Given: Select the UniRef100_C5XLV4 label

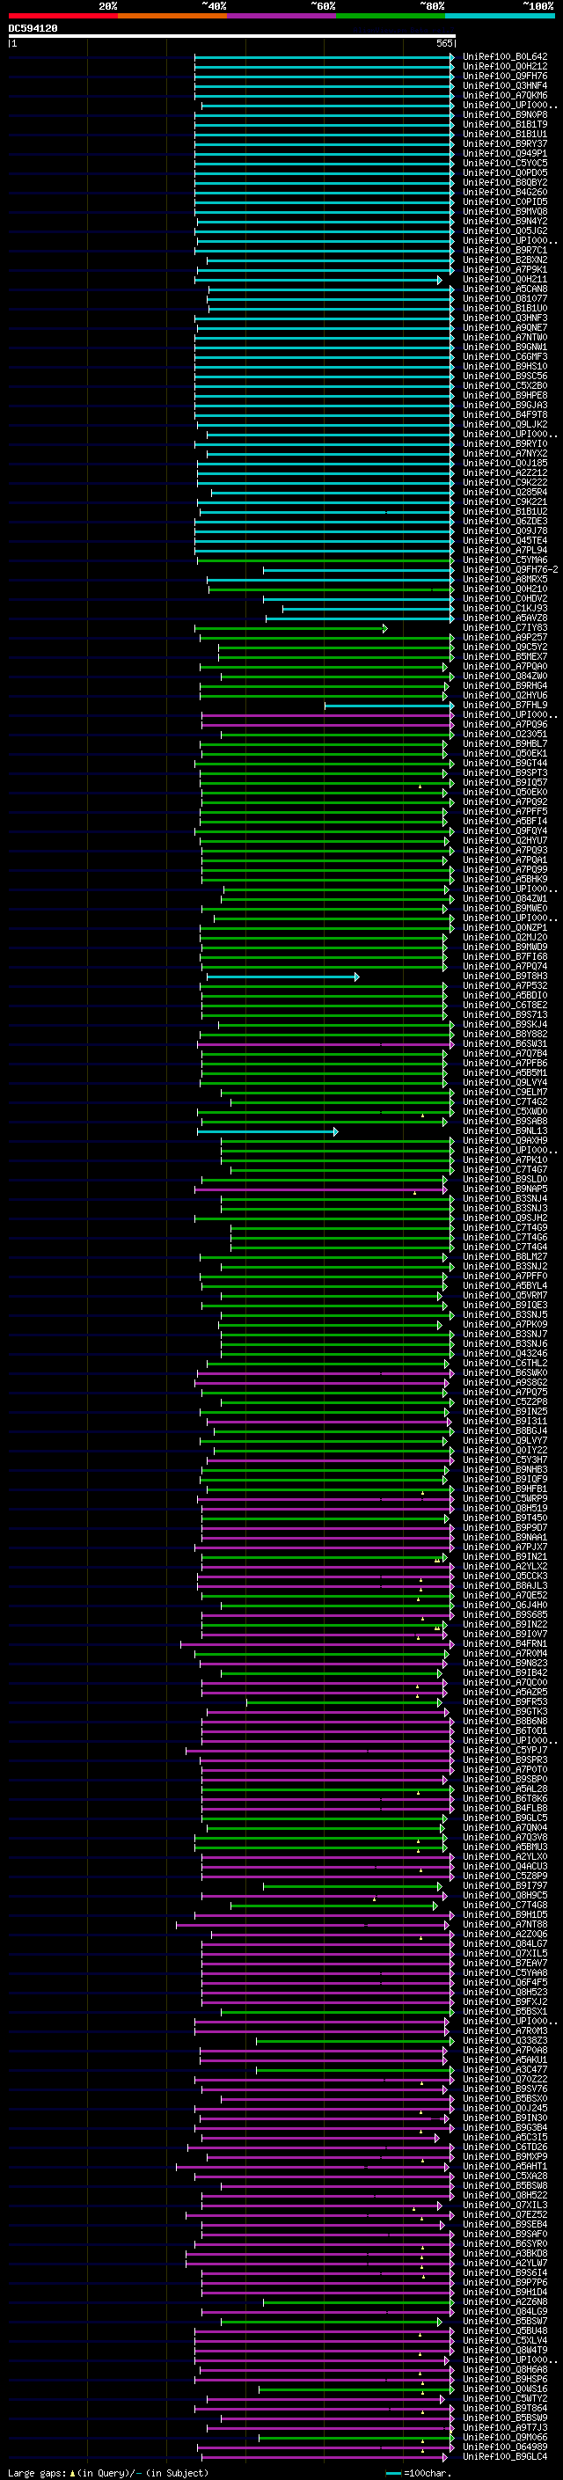Looking at the screenshot, I should click(x=505, y=2340).
